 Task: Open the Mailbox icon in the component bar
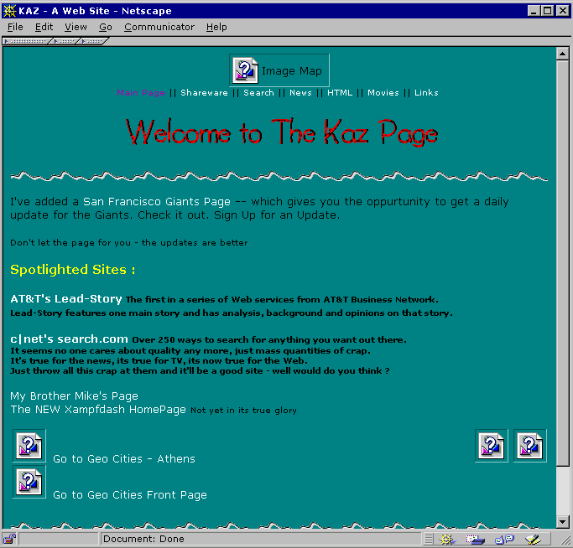tap(475, 539)
